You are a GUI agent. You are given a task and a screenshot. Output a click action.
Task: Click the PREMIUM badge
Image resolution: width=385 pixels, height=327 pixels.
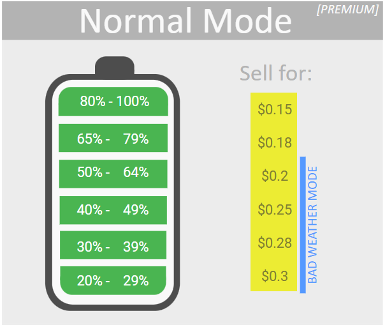(x=347, y=10)
